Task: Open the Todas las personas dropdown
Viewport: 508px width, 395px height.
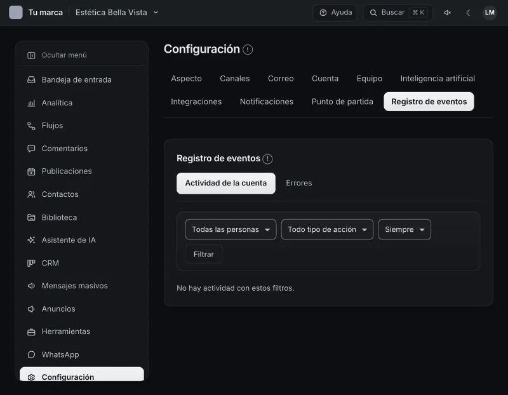Action: pos(231,229)
